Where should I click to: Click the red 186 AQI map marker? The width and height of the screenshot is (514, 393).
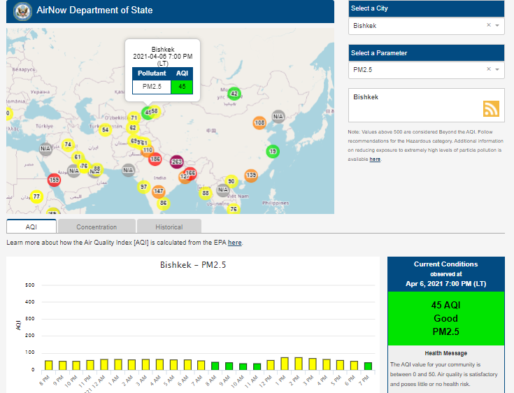point(155,159)
